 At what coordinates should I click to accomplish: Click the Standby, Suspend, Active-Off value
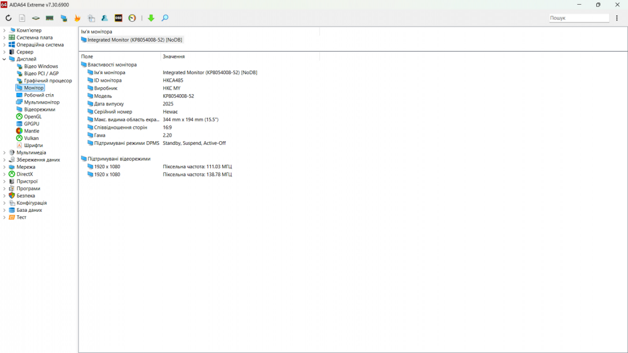pos(194,143)
